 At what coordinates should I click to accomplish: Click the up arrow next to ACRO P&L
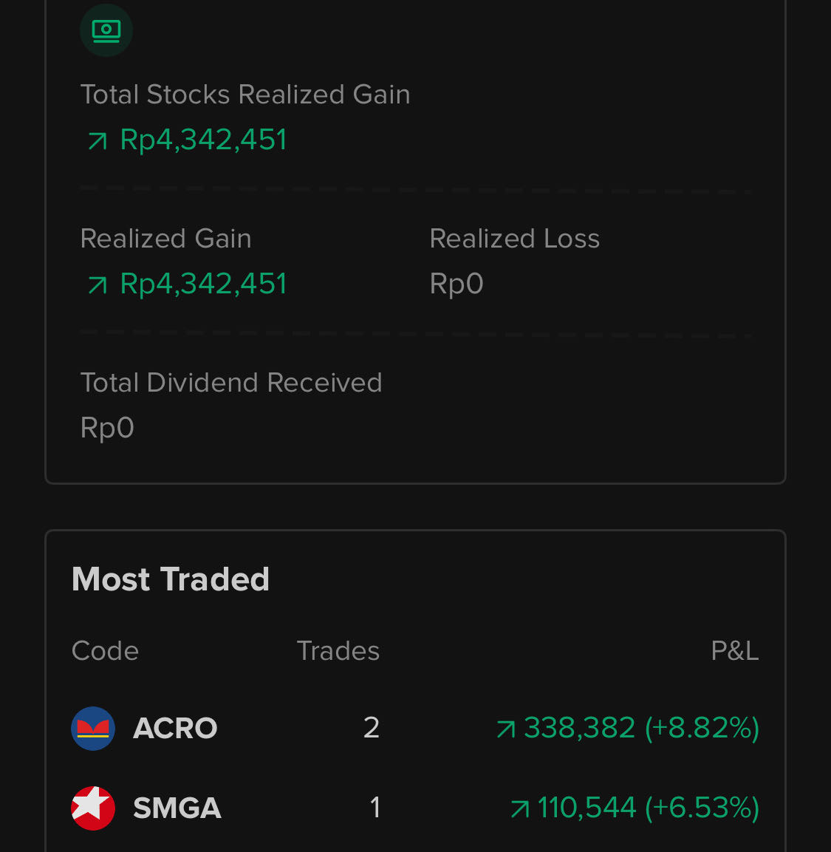[x=506, y=729]
